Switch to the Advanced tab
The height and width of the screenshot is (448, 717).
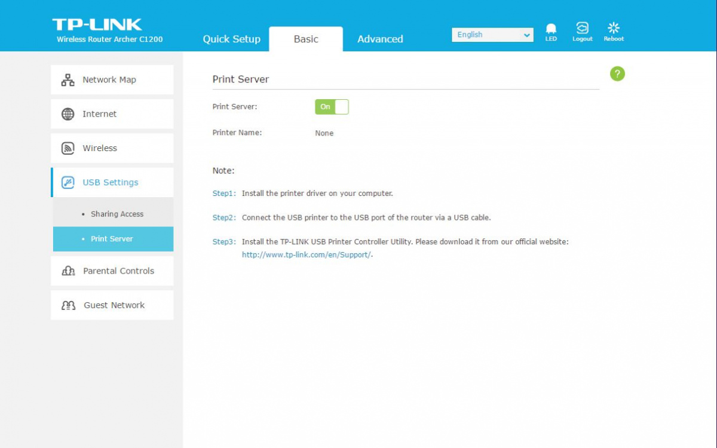tap(380, 39)
